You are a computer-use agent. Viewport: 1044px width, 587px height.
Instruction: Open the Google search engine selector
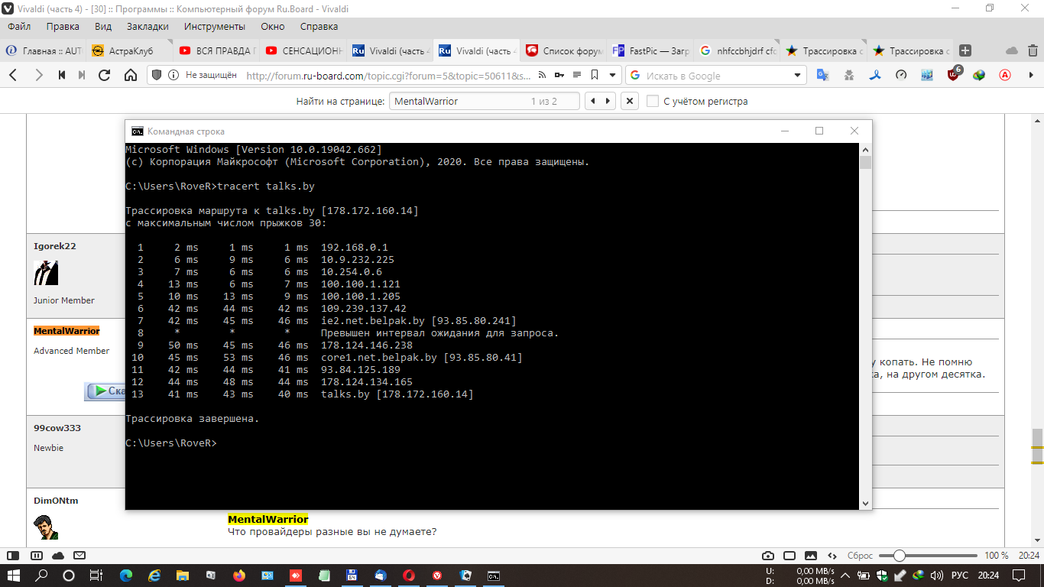tap(635, 76)
